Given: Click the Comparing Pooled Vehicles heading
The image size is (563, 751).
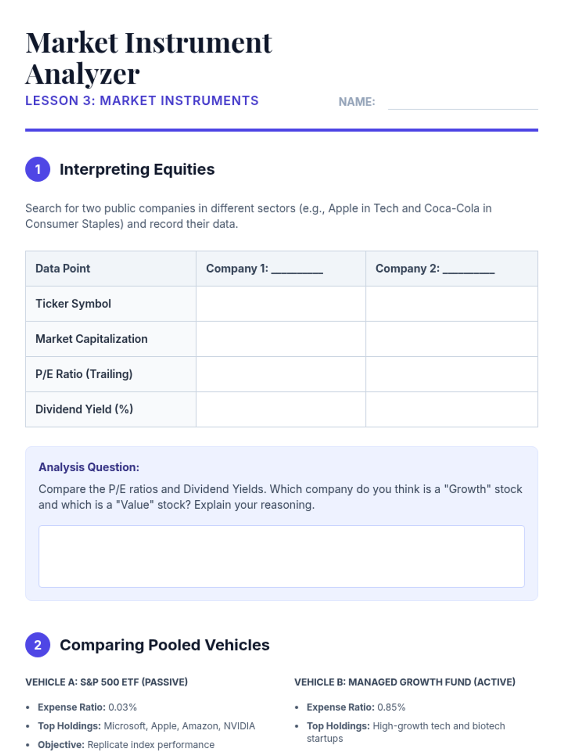Looking at the screenshot, I should pyautogui.click(x=164, y=645).
